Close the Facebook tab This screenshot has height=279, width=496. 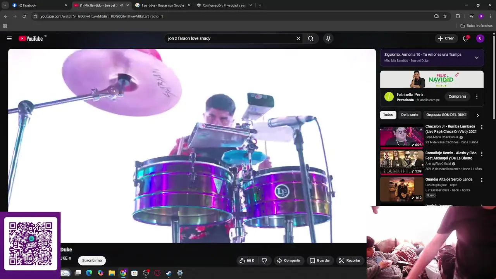click(66, 5)
